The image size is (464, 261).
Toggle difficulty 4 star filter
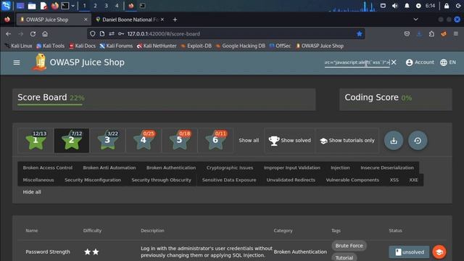(x=144, y=140)
